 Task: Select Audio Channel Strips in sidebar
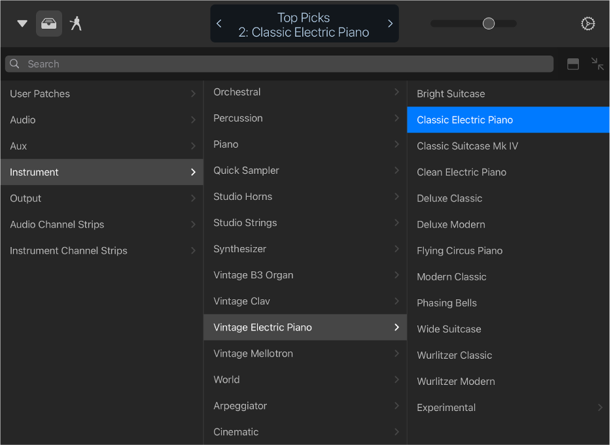click(101, 224)
